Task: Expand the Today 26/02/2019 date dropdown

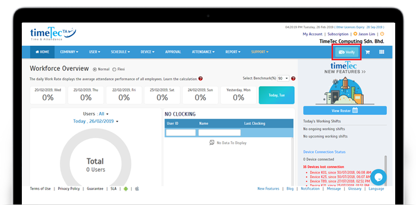Action: 96,121
